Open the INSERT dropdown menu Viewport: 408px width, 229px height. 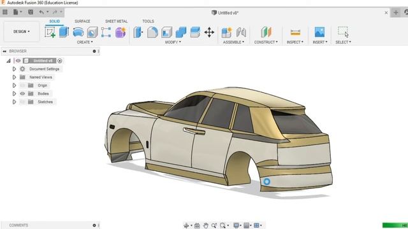(x=320, y=42)
